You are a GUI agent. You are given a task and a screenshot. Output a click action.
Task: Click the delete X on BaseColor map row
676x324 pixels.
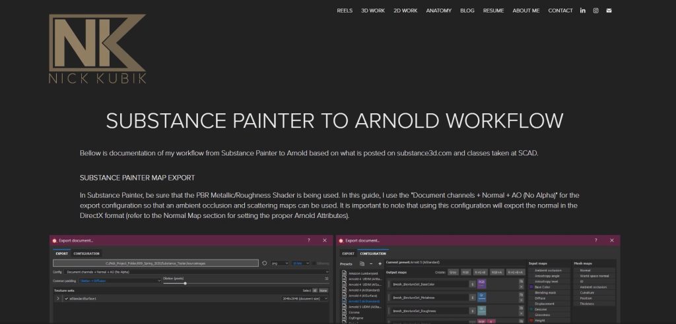(522, 287)
